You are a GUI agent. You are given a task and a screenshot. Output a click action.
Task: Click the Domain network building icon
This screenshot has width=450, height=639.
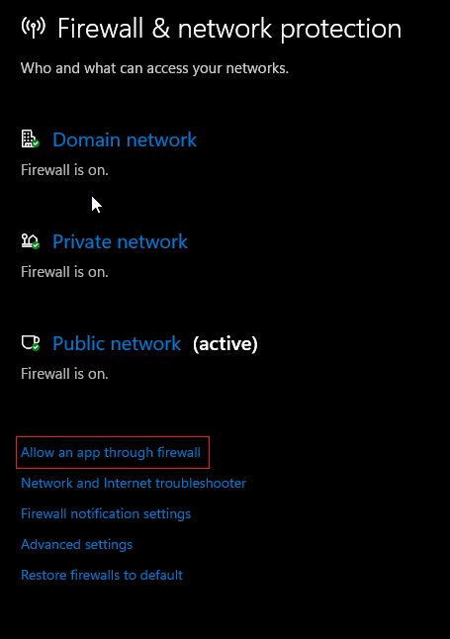tap(30, 138)
